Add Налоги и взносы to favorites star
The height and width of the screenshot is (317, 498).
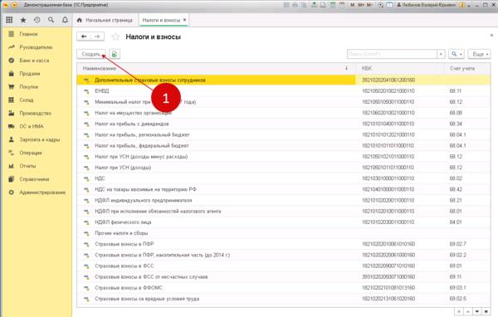[x=115, y=37]
